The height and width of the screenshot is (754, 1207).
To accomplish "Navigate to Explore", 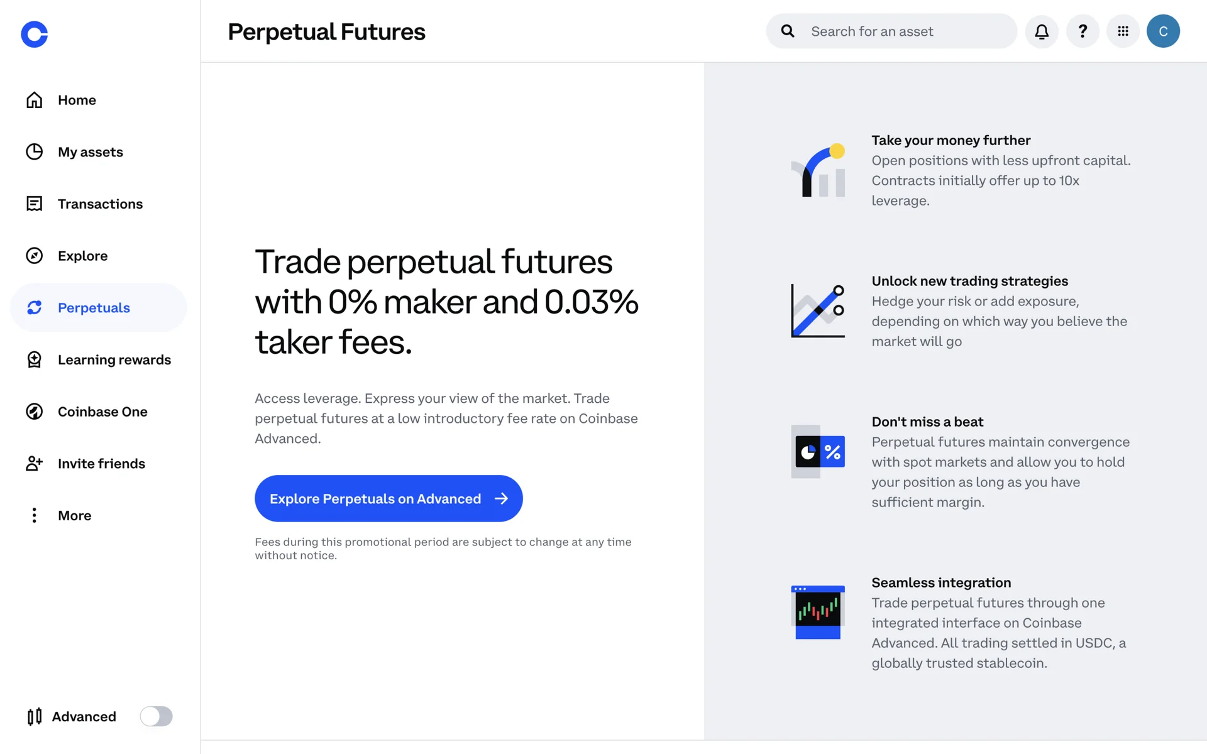I will [x=82, y=256].
